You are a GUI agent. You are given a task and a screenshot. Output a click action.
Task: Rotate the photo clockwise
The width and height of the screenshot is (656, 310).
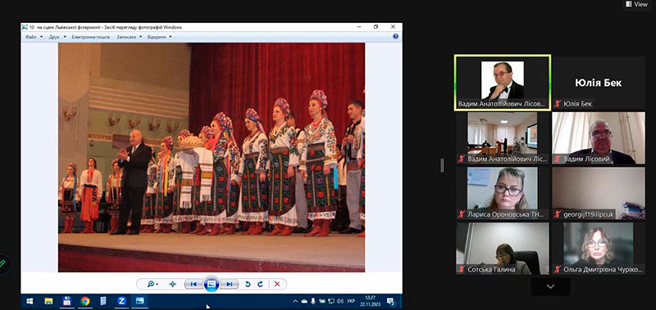[x=260, y=284]
